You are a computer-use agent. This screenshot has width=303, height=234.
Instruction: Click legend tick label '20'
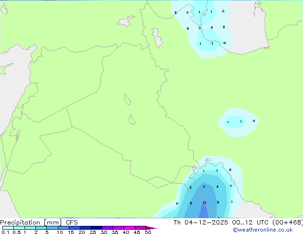tap(82, 232)
